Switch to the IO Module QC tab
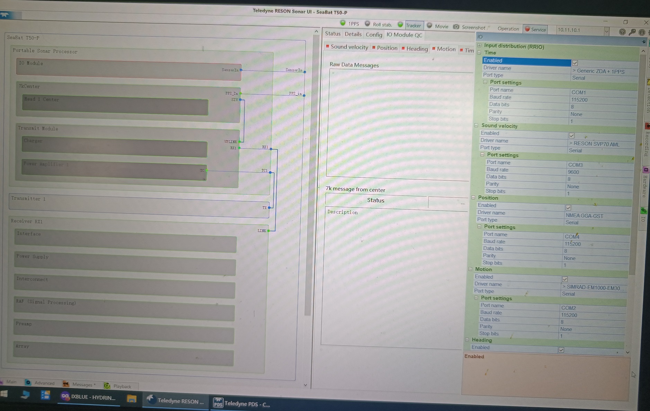650x411 pixels. (404, 35)
